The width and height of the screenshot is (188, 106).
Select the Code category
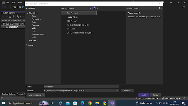[x=34, y=16]
